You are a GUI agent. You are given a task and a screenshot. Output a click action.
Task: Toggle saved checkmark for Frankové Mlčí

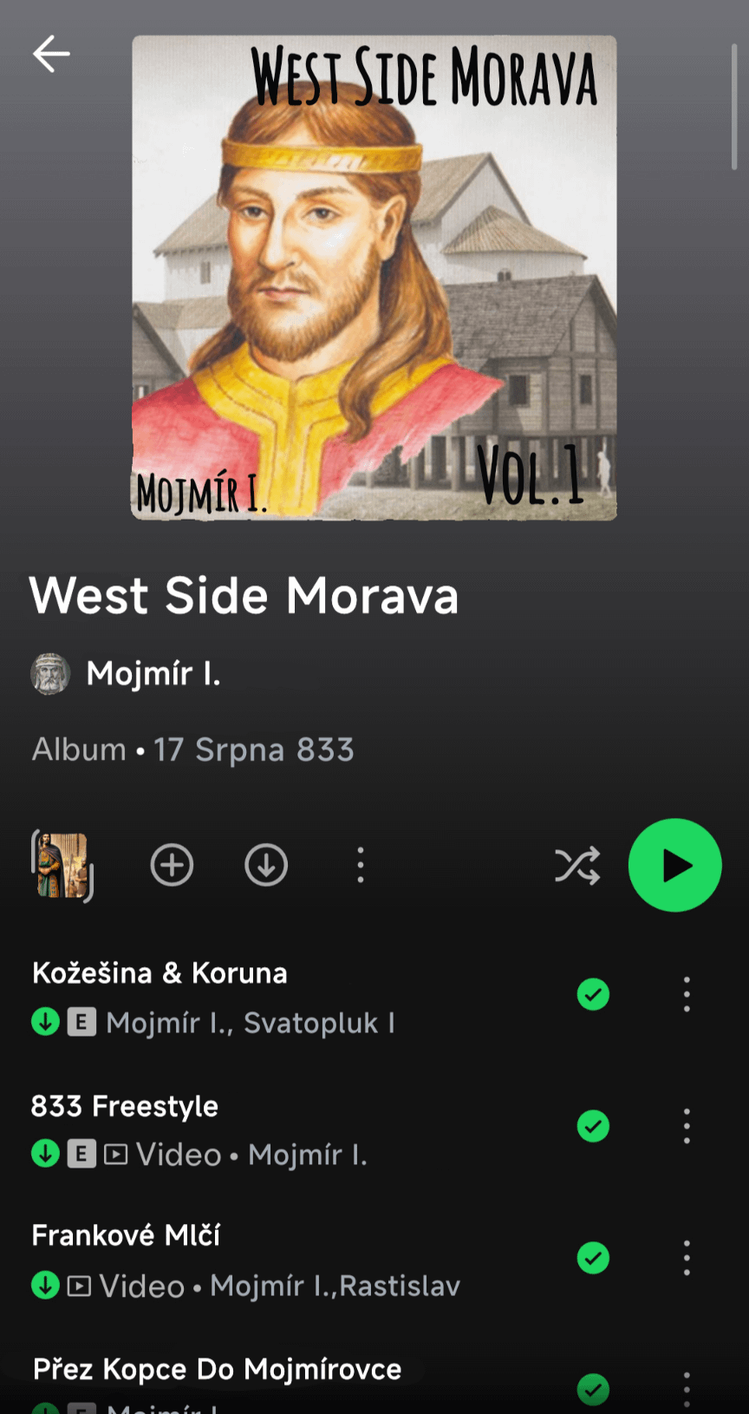(x=593, y=1258)
